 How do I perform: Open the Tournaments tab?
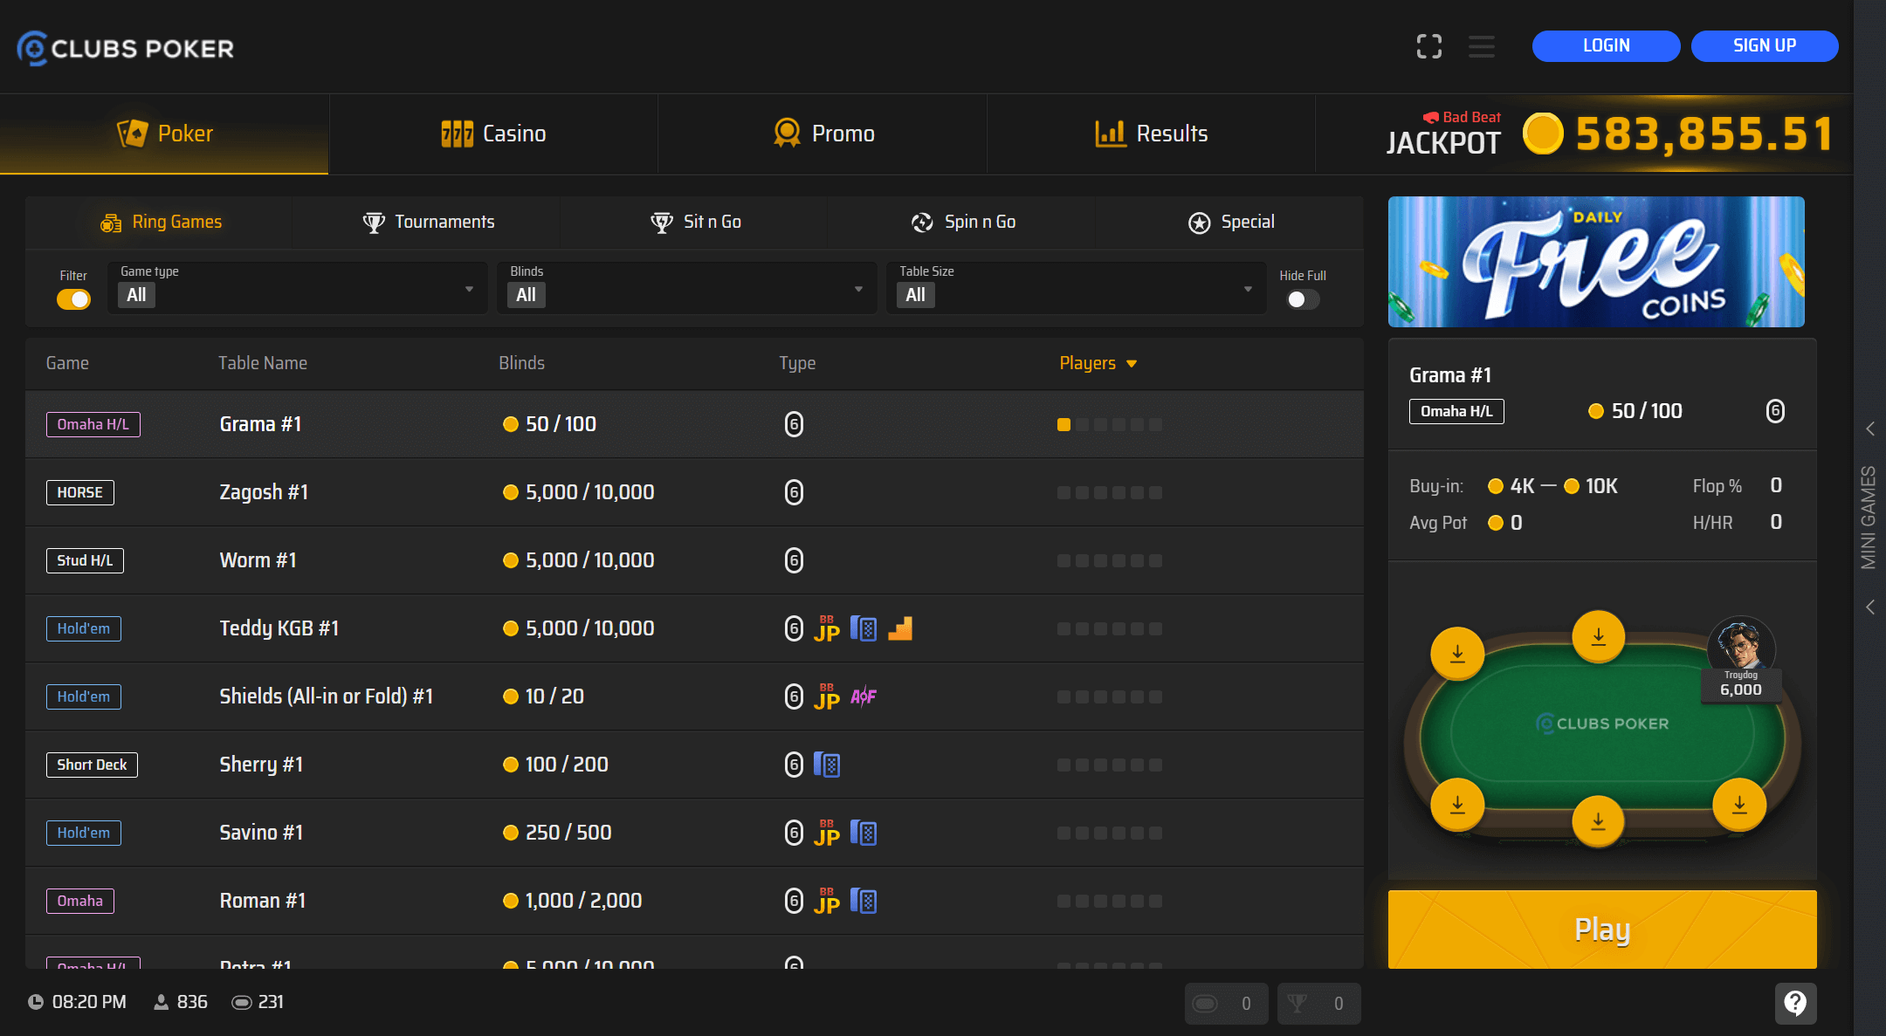pos(428,222)
